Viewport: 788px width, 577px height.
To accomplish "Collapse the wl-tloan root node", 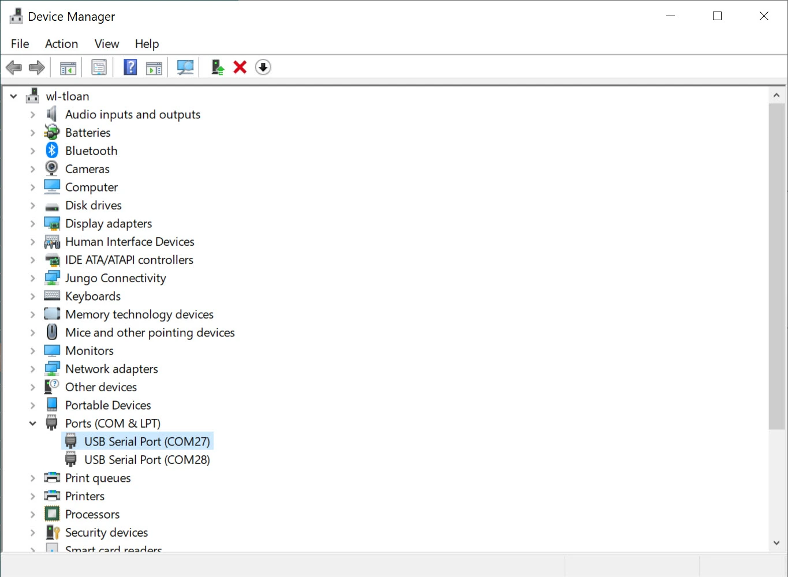I will (14, 96).
